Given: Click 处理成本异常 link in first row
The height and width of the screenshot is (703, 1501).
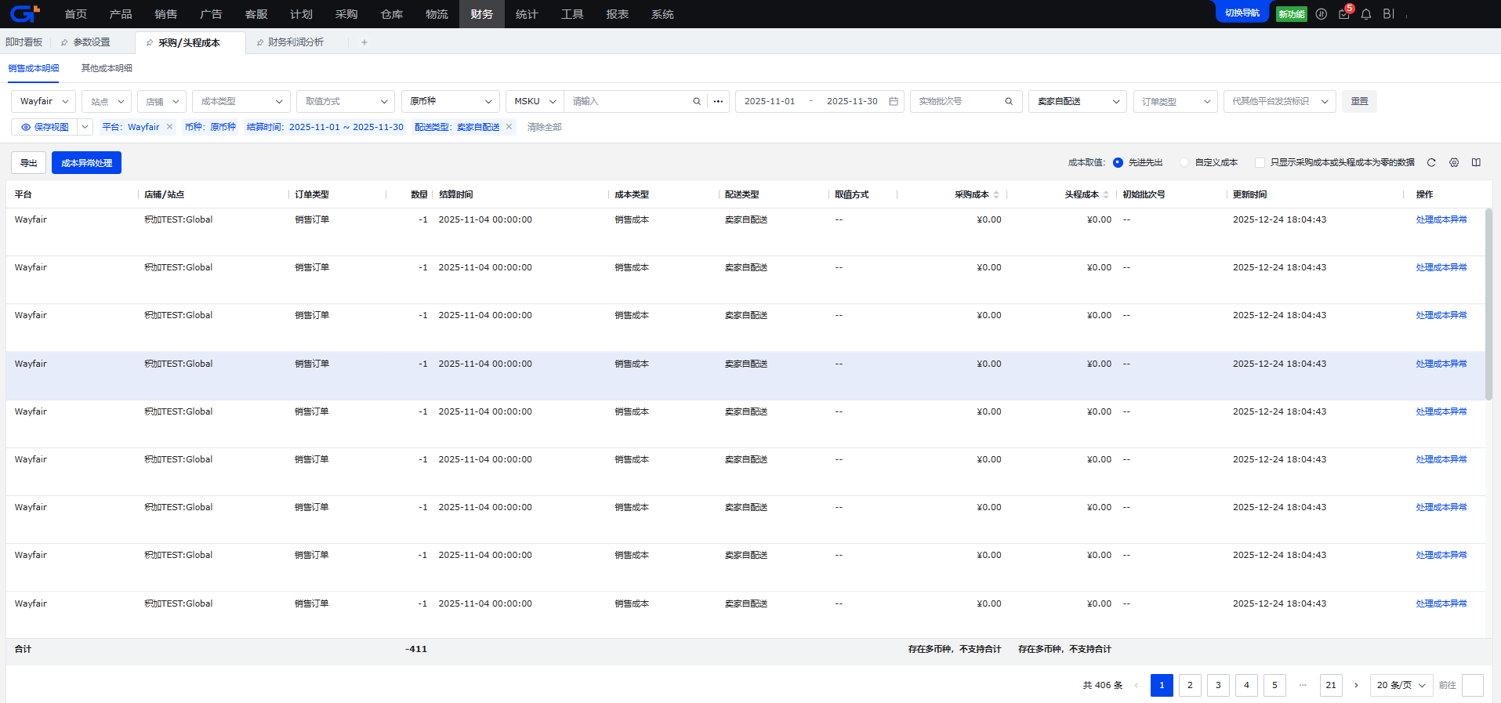Looking at the screenshot, I should (x=1441, y=220).
